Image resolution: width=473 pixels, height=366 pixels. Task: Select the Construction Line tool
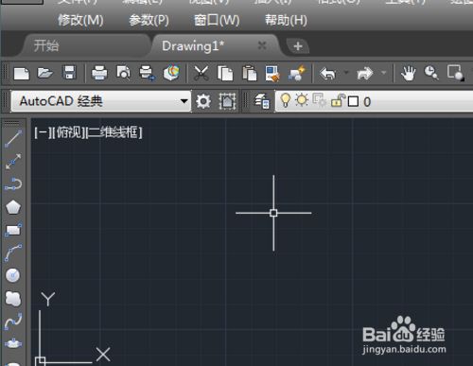pyautogui.click(x=13, y=162)
